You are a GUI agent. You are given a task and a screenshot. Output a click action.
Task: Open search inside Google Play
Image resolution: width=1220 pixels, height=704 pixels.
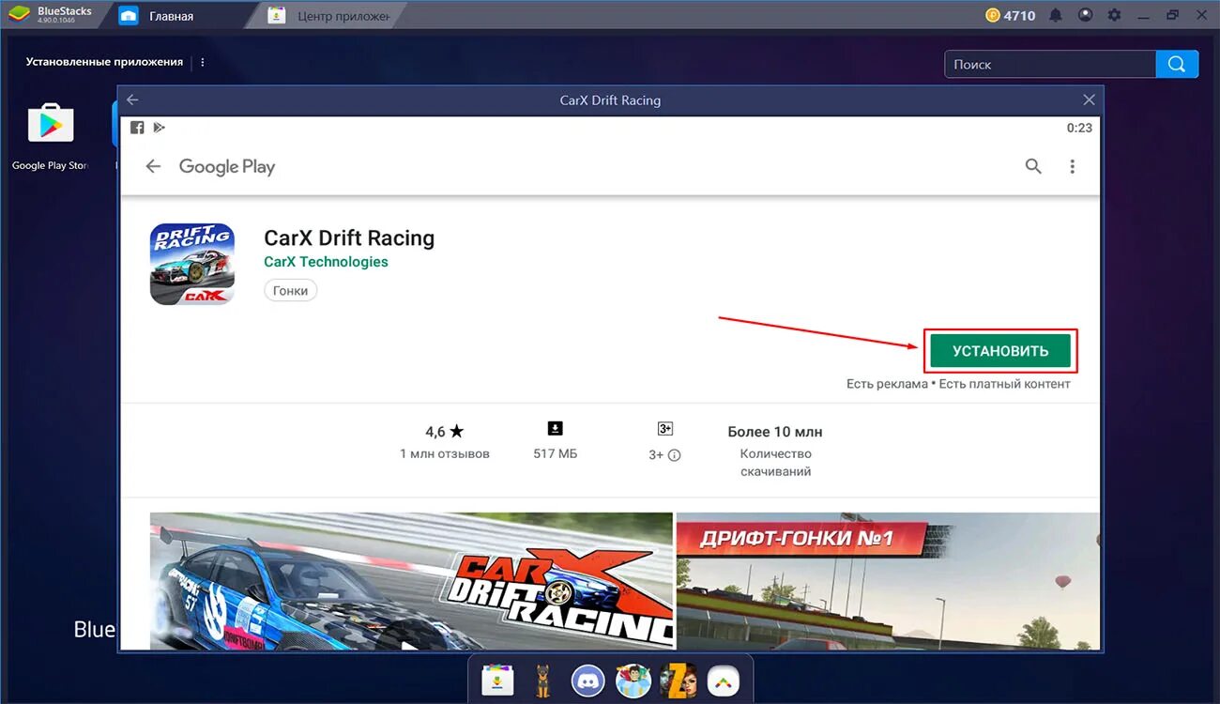[x=1033, y=166]
